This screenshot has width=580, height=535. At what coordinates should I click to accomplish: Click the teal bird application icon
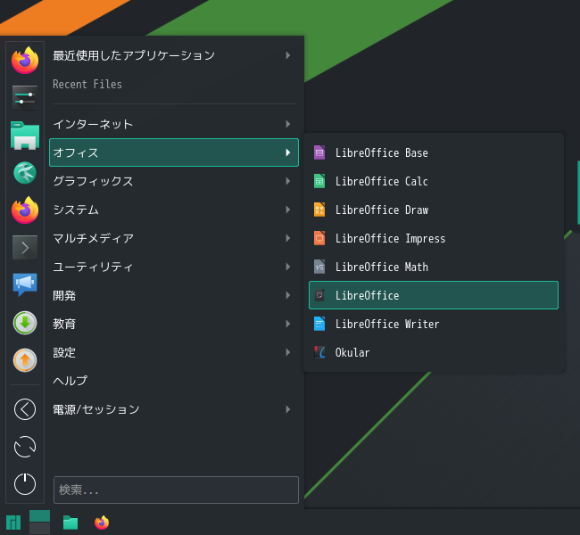tap(25, 173)
